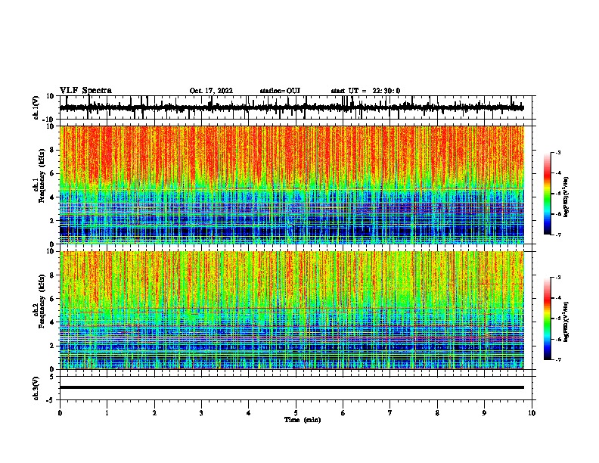Click time axis tick label "3"

point(201,413)
